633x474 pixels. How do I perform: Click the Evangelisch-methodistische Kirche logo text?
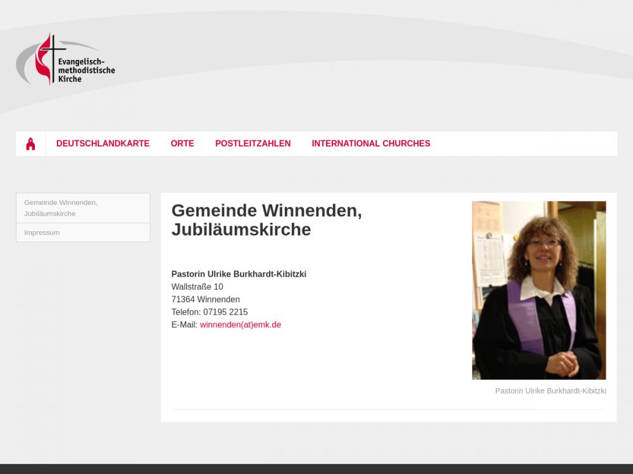coord(86,70)
